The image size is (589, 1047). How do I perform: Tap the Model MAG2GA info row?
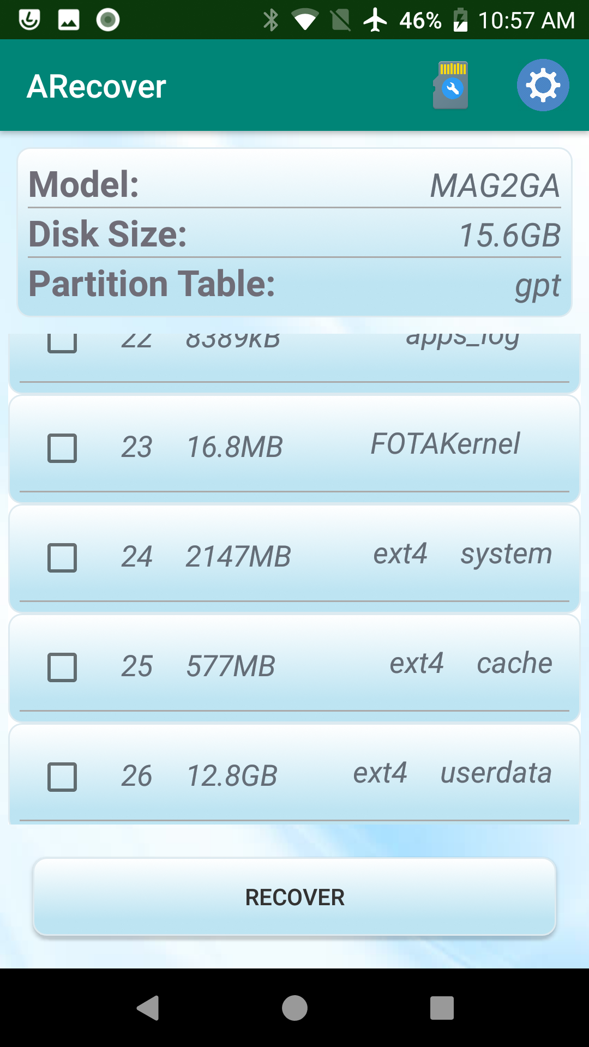[x=294, y=184]
